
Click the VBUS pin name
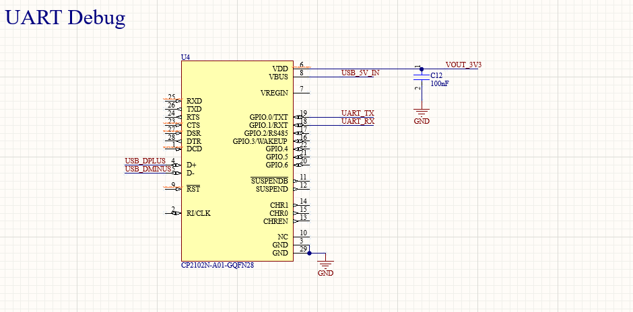pos(279,77)
